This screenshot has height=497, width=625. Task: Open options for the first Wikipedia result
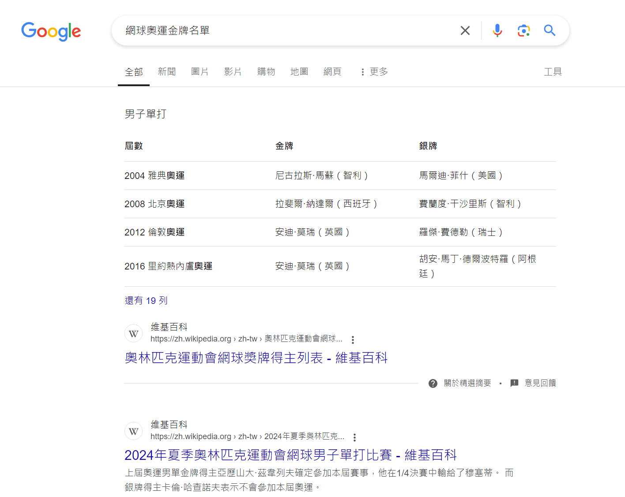coord(353,340)
